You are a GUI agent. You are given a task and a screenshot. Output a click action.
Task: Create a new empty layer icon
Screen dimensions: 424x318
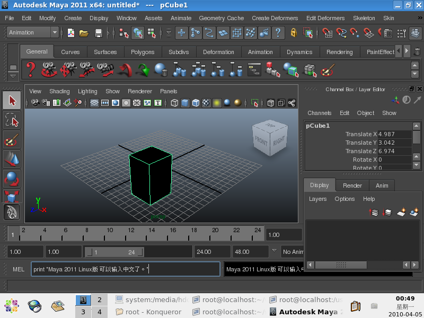[x=401, y=212]
